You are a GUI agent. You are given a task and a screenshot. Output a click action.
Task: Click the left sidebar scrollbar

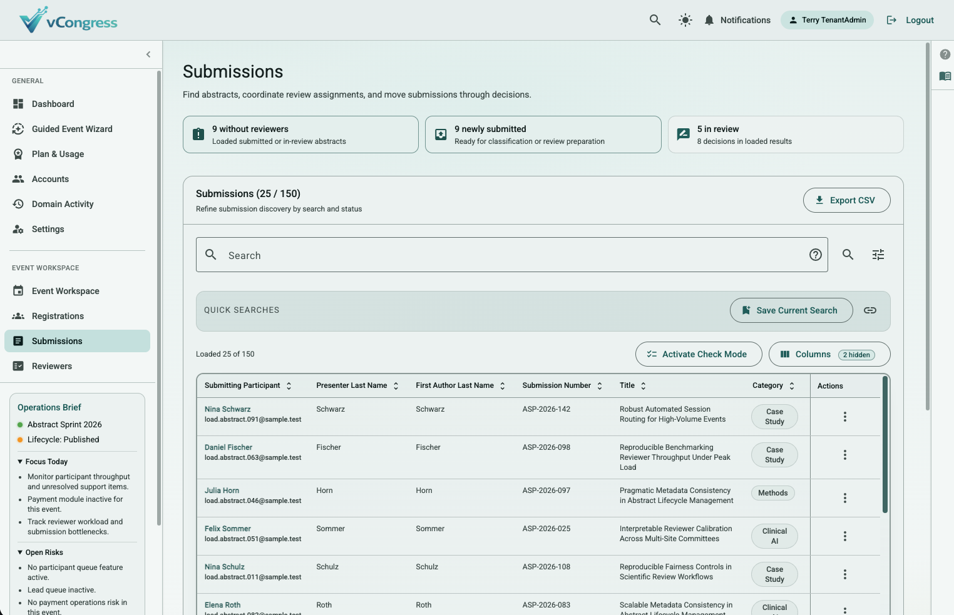159,298
